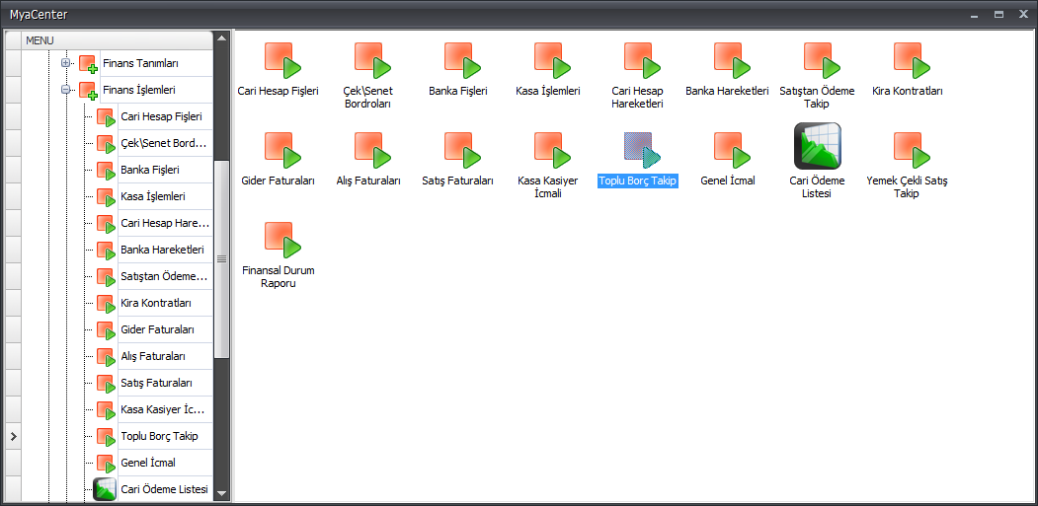Collapse the Finans İşlemleri tree node
1038x506 pixels.
pos(65,90)
